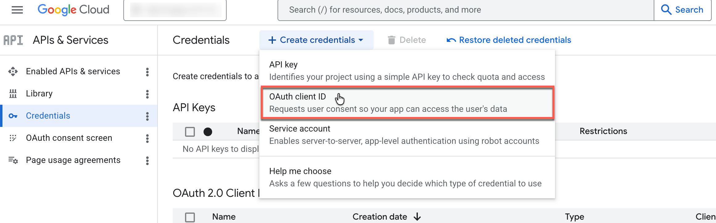Click the Search button
Screen dimensions: 716x223
click(x=682, y=10)
